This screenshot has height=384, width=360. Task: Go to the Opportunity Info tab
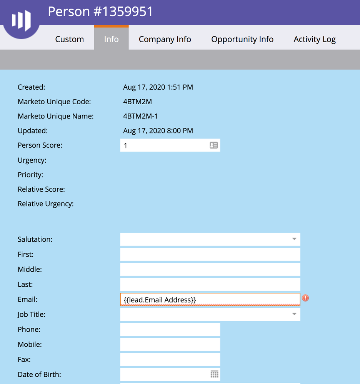(242, 39)
